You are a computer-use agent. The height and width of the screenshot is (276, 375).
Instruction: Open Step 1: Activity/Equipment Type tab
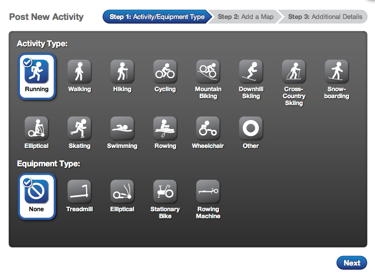pyautogui.click(x=157, y=17)
